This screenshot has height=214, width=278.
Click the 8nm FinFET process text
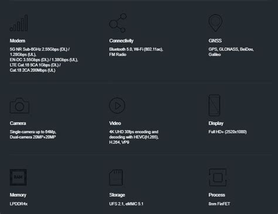[219, 204]
